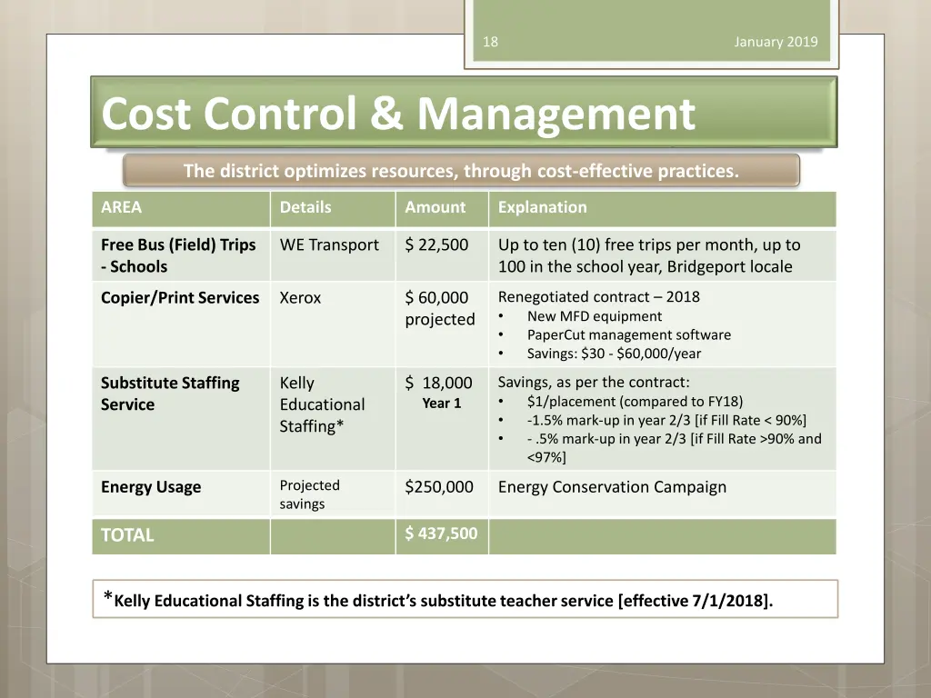Select the $ 60,000 projected amount
The width and height of the screenshot is (931, 698).
click(x=439, y=308)
